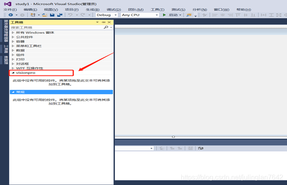Expand the 公共控件 toolbox group

(x=13, y=37)
